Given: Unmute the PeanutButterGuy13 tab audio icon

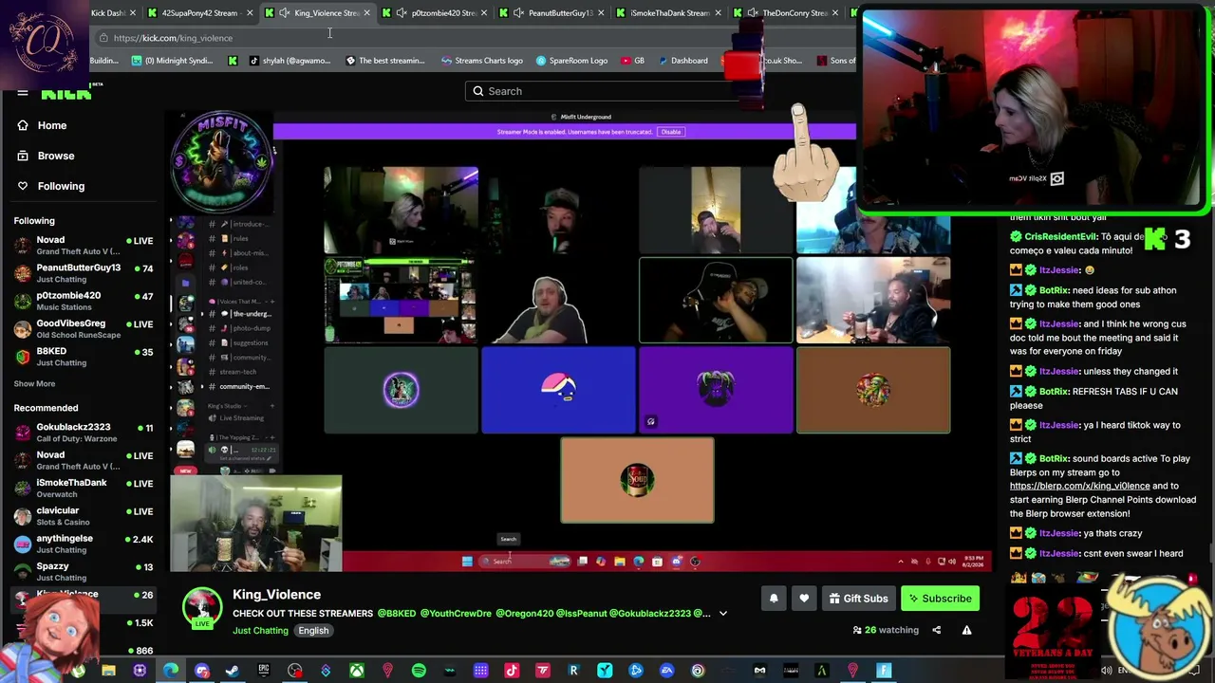Looking at the screenshot, I should (x=518, y=13).
